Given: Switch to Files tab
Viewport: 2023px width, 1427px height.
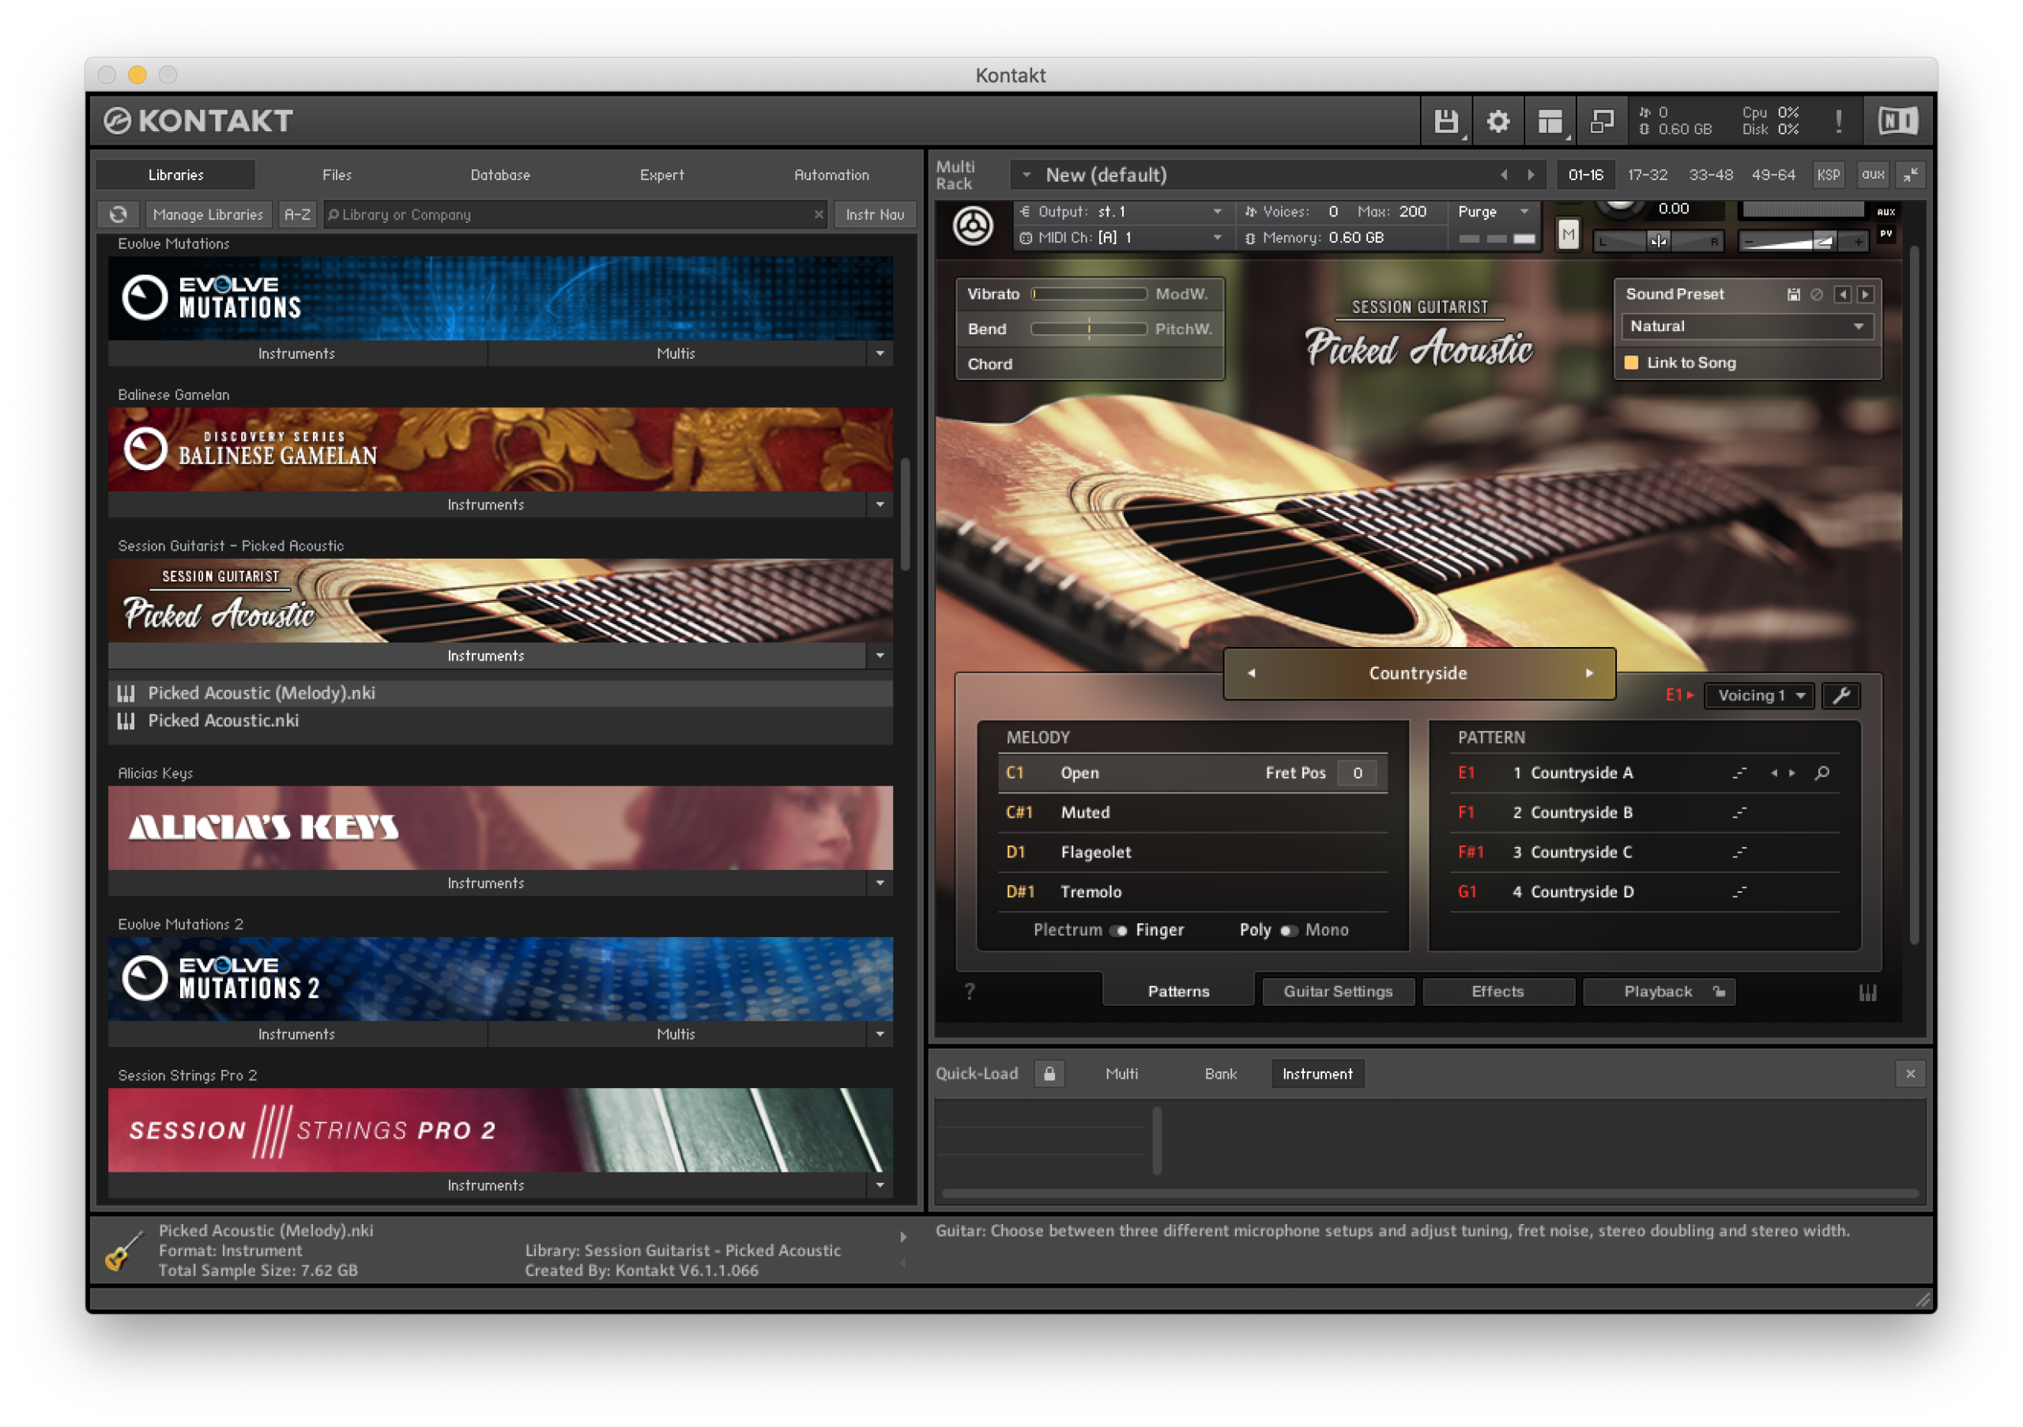Looking at the screenshot, I should click(337, 175).
